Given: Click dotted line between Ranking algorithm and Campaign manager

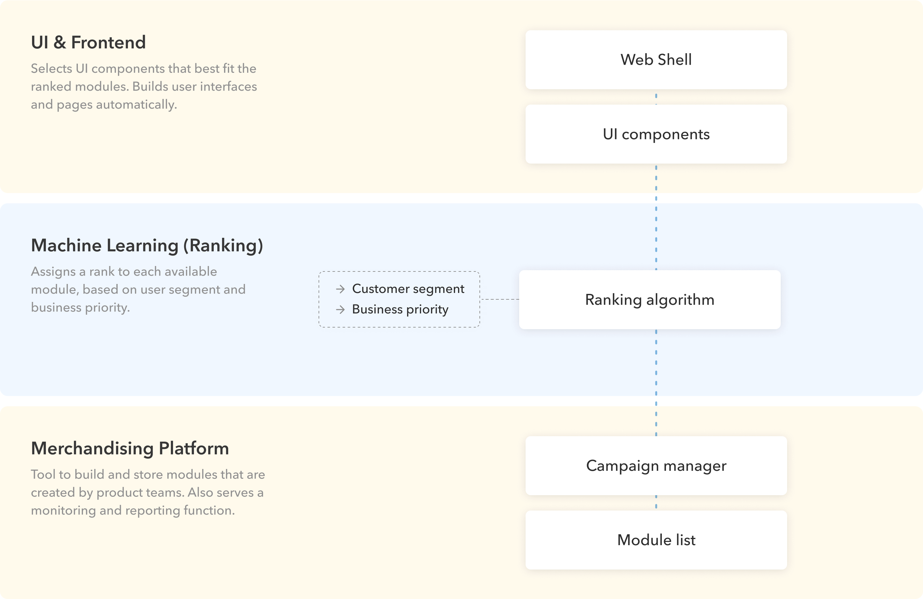Looking at the screenshot, I should coord(656,383).
